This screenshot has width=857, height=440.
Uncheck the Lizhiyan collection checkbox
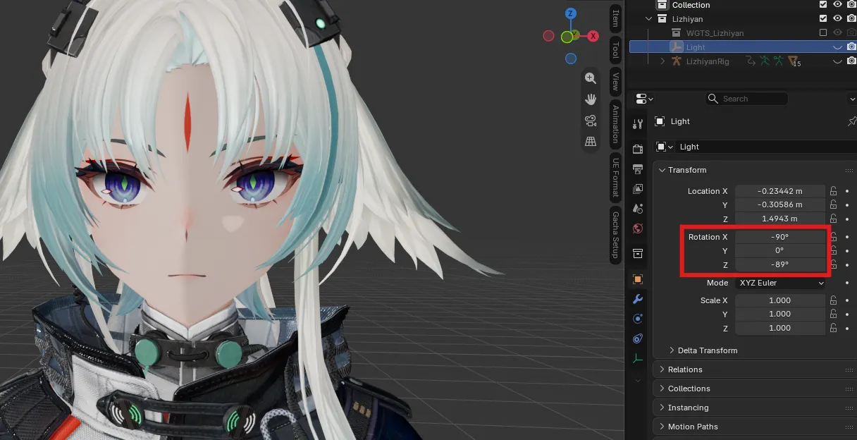[x=823, y=18]
